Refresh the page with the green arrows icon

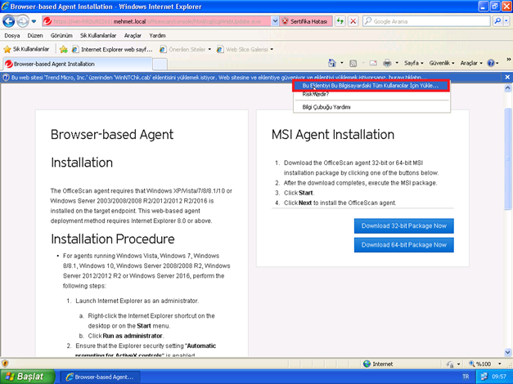click(340, 21)
